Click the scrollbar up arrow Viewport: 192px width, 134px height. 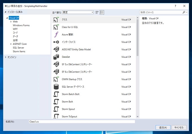point(138,18)
